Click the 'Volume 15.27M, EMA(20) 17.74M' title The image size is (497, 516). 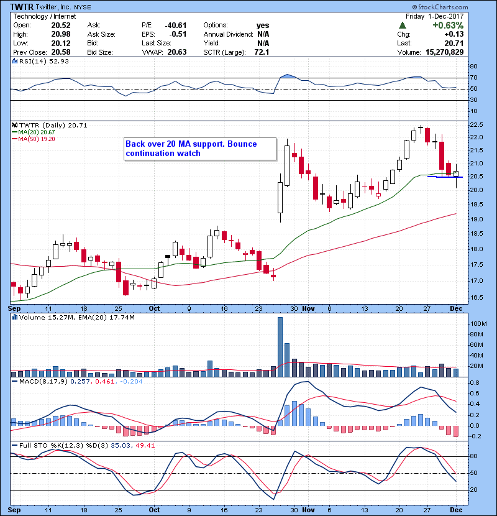pyautogui.click(x=77, y=317)
